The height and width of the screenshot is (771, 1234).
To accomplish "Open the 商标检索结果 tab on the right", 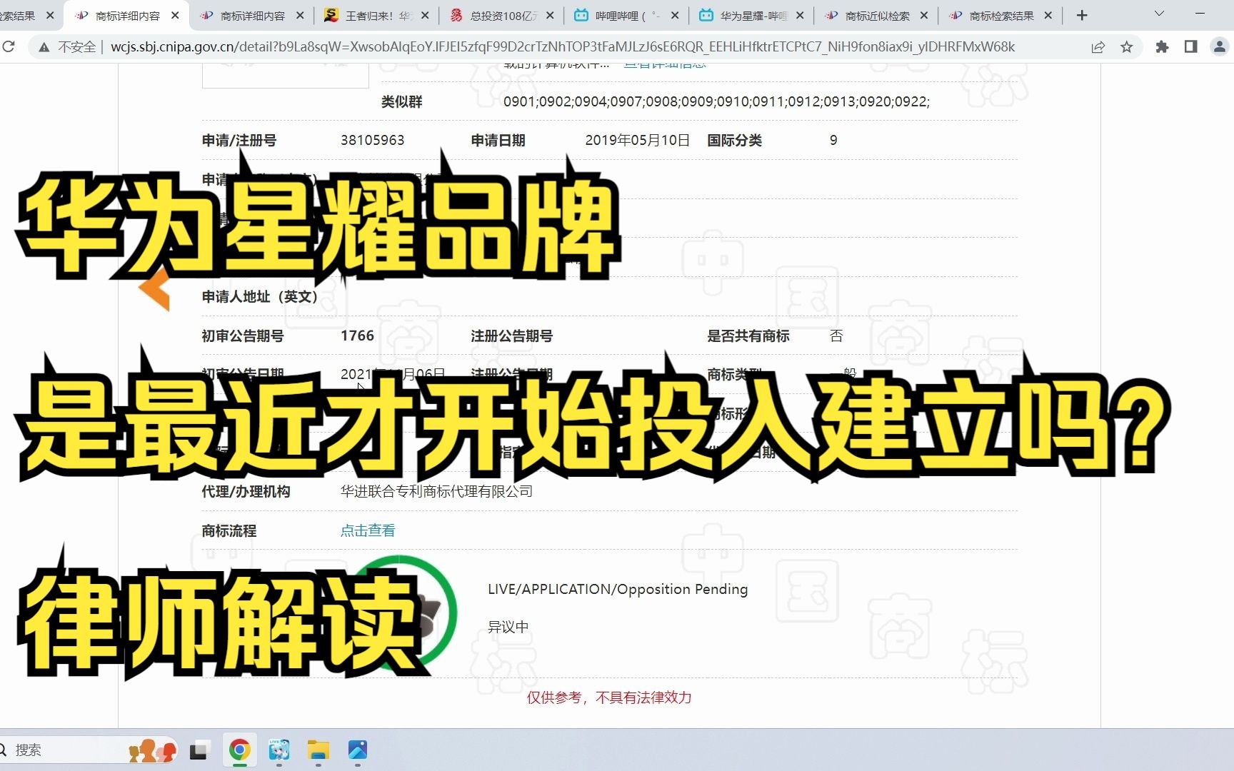I will pyautogui.click(x=1000, y=15).
